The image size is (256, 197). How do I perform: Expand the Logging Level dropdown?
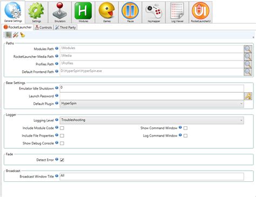tap(152, 120)
